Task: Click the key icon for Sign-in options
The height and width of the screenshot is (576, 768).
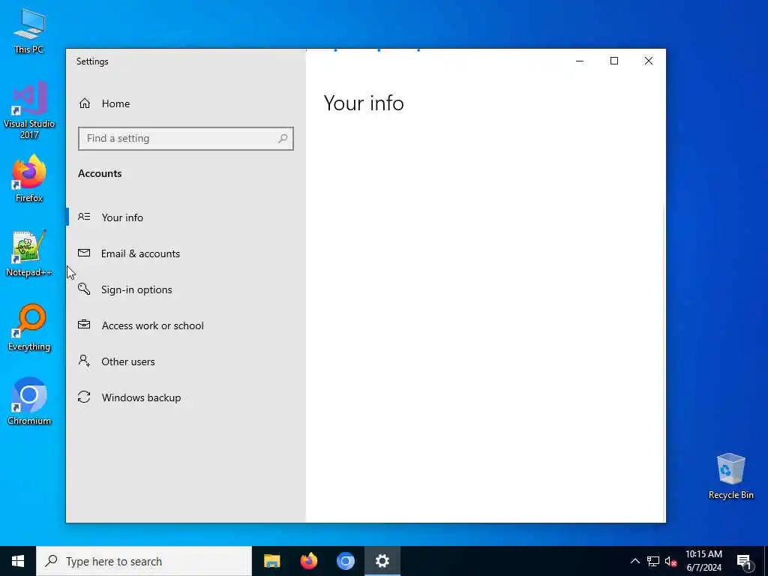Action: click(x=84, y=289)
